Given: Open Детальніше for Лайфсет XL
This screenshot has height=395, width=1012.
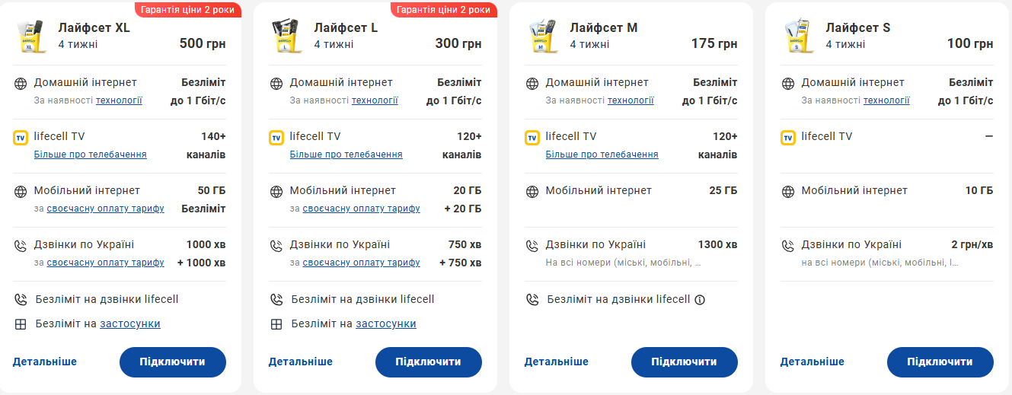Looking at the screenshot, I should (x=45, y=362).
